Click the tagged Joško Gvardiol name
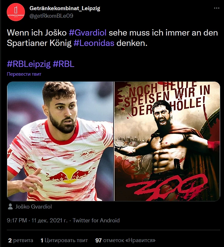The image size is (224, 247). click(33, 207)
